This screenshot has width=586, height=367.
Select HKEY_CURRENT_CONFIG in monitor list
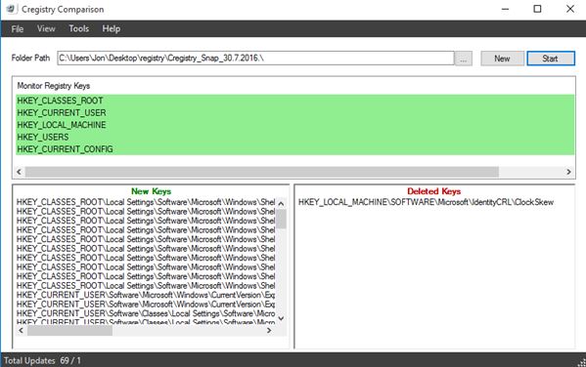coord(295,149)
